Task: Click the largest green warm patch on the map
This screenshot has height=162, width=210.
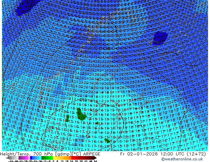Action: 81,114
